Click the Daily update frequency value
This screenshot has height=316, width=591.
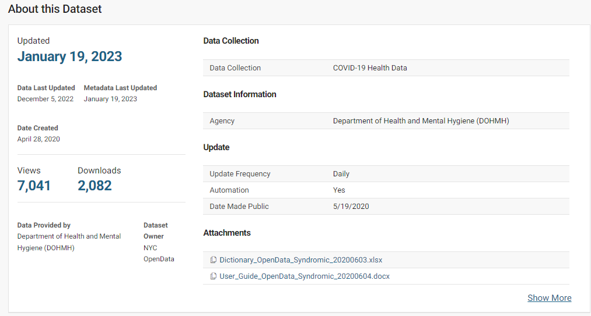(341, 174)
